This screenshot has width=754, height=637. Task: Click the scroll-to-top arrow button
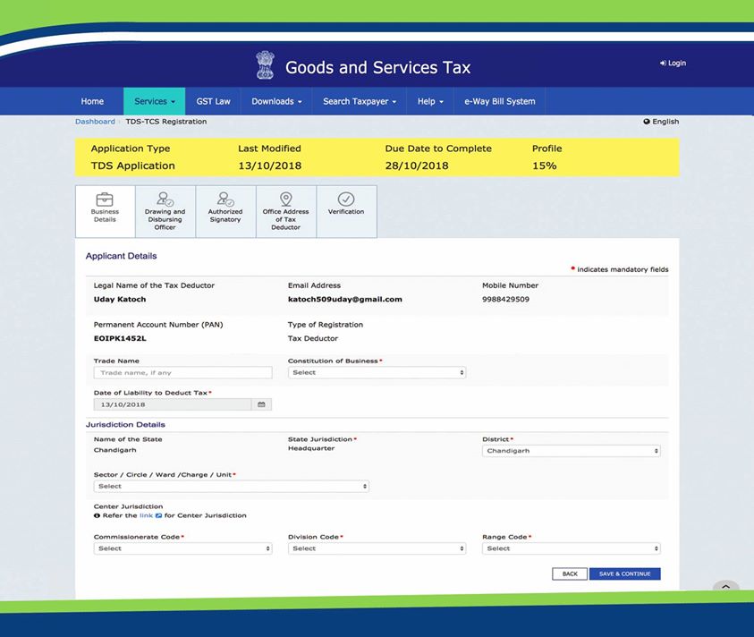pos(726,587)
